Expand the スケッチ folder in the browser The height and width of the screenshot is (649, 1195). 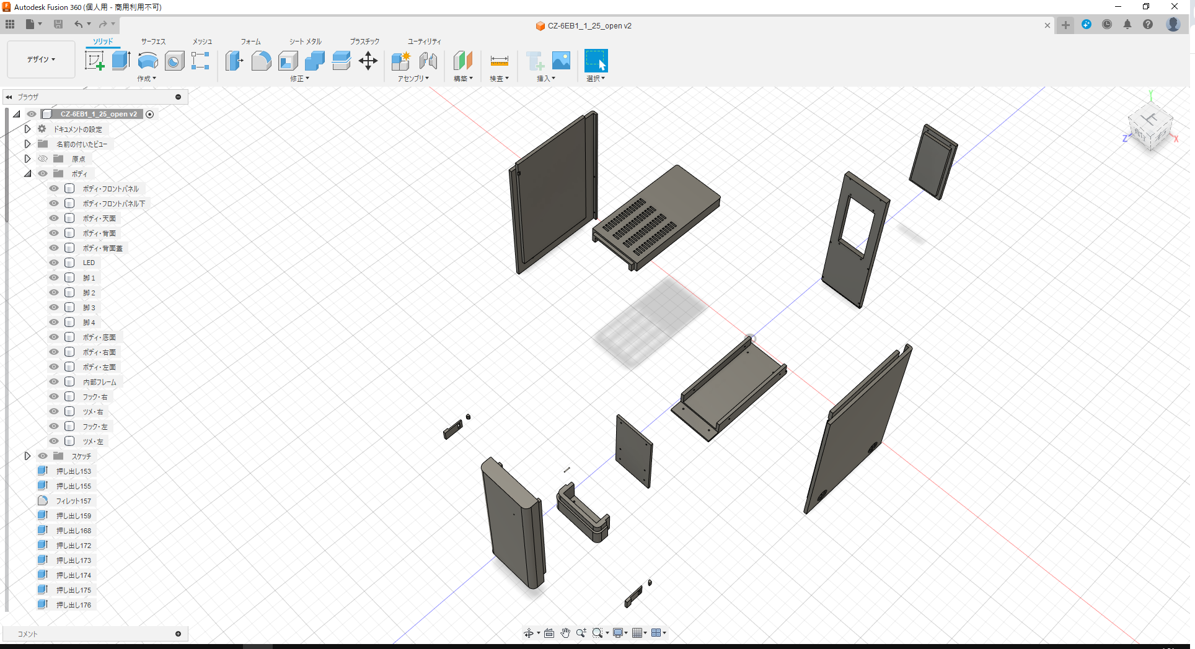(27, 456)
